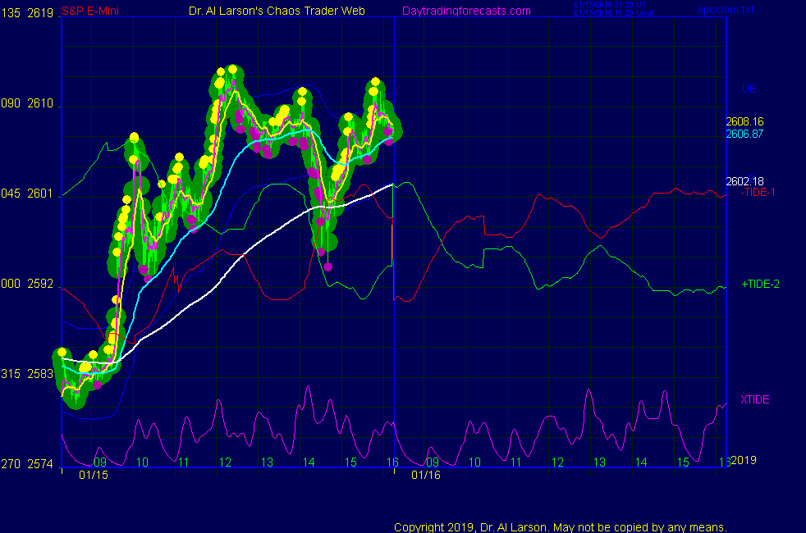The height and width of the screenshot is (533, 806).
Task: Click the 2608.16 price readout
Action: pos(744,121)
